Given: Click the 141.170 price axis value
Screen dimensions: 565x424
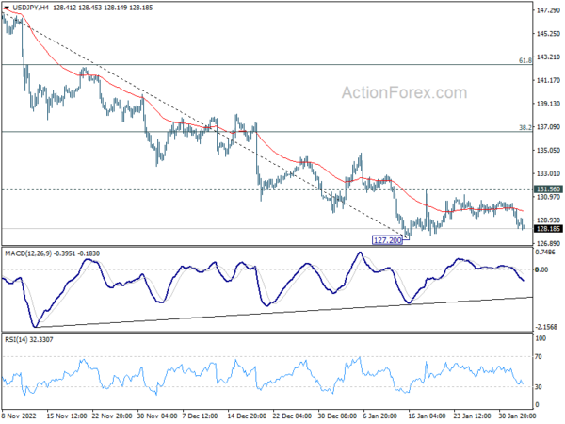Looking at the screenshot, I should (x=548, y=80).
